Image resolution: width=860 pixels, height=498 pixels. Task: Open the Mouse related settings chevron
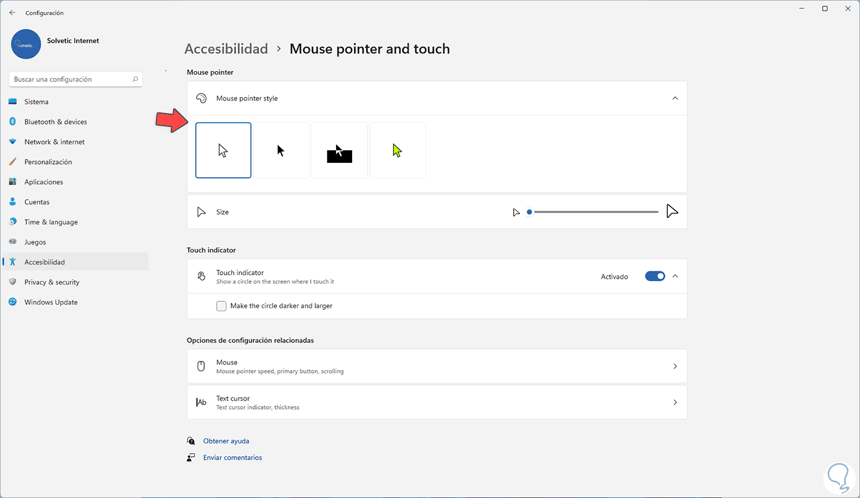click(x=675, y=367)
